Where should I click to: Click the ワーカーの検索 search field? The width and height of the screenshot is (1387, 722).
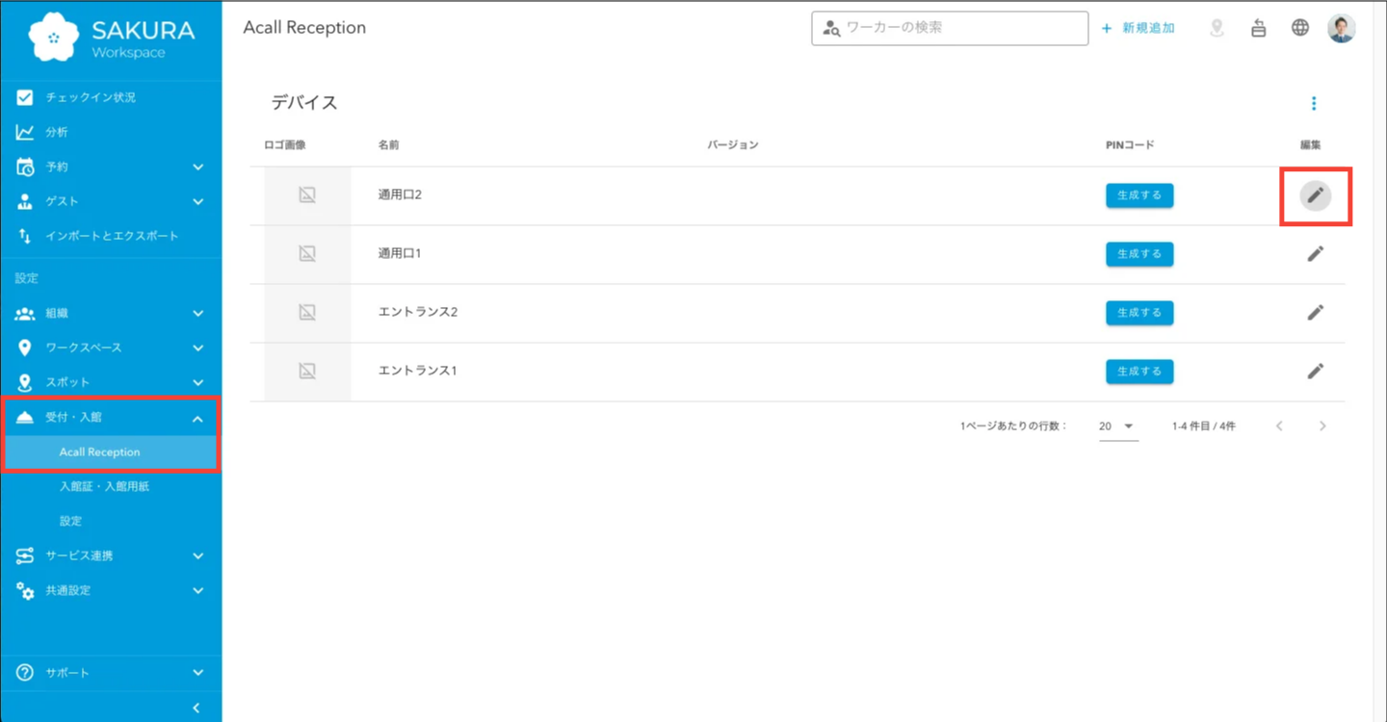click(x=950, y=28)
